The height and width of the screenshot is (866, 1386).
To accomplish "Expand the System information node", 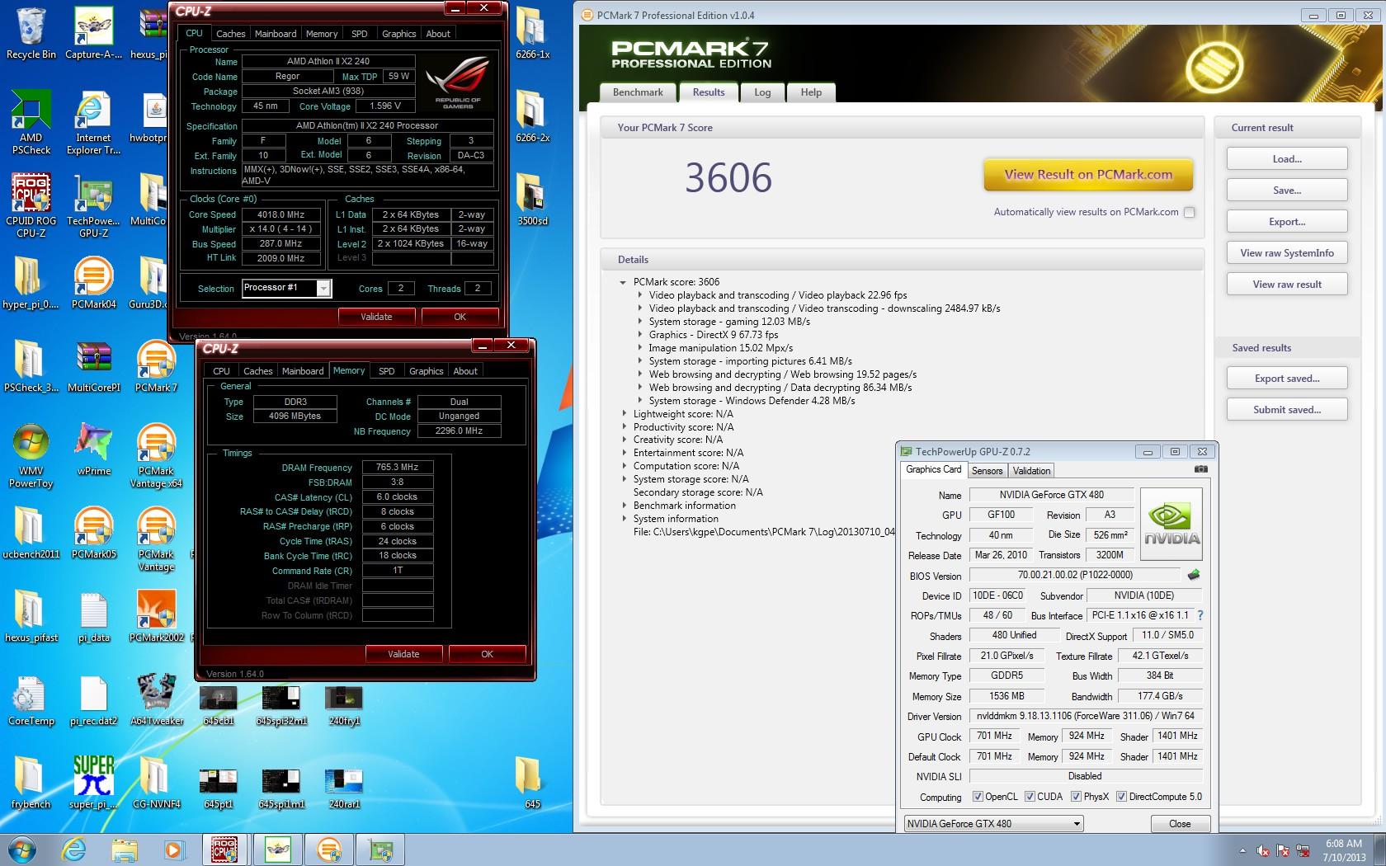I will pyautogui.click(x=624, y=519).
